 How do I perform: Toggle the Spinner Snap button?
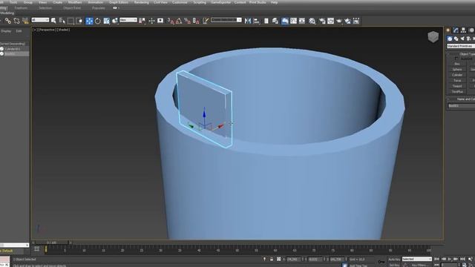pyautogui.click(x=196, y=21)
